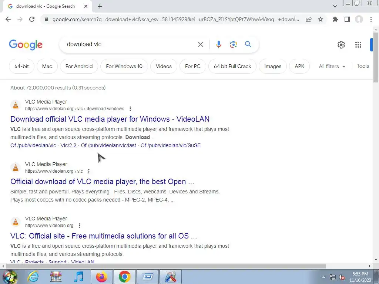The image size is (379, 284).
Task: Close the 'download vlc' tab
Action: [86, 6]
